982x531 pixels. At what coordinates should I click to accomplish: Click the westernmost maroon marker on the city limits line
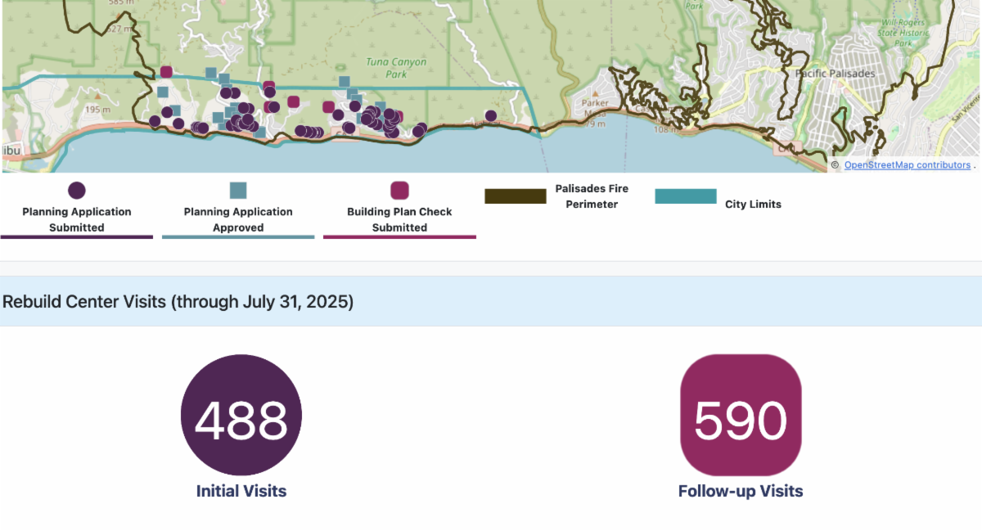[166, 72]
